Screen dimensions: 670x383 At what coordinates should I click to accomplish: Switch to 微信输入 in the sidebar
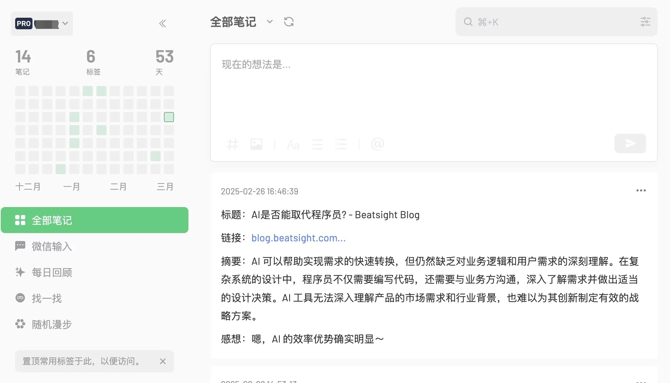coord(51,246)
